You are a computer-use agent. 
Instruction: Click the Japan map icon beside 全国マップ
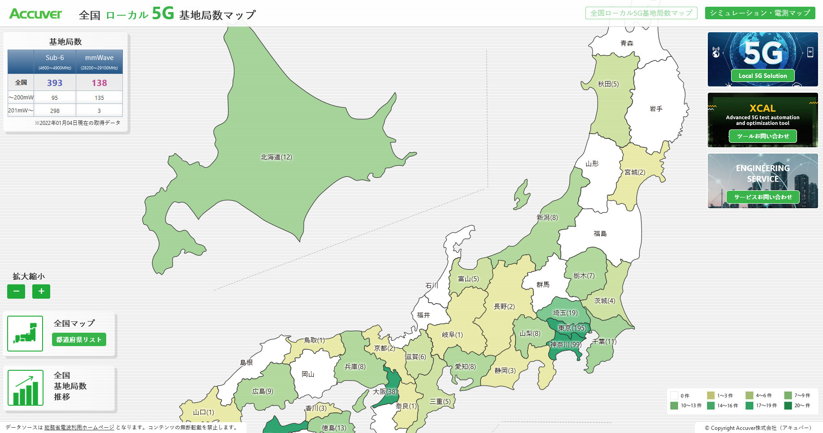coord(25,333)
